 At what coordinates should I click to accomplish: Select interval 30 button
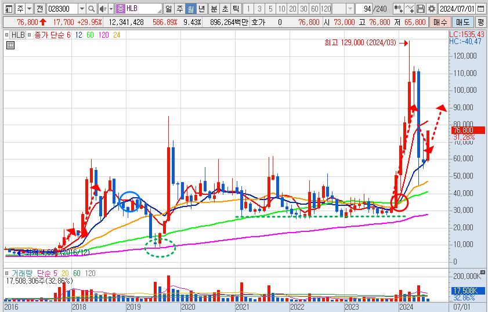tap(303, 9)
